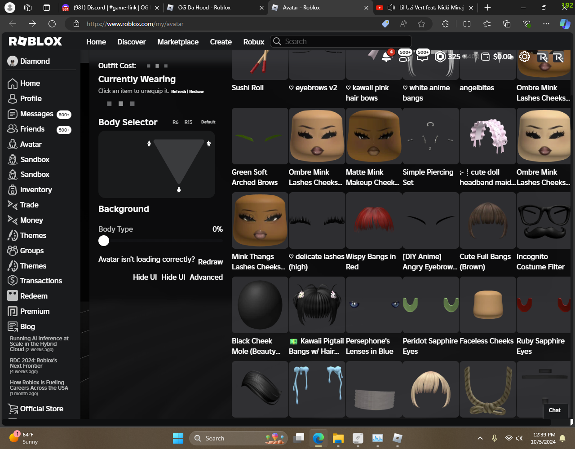Click the Body Type slider handle

coord(104,241)
